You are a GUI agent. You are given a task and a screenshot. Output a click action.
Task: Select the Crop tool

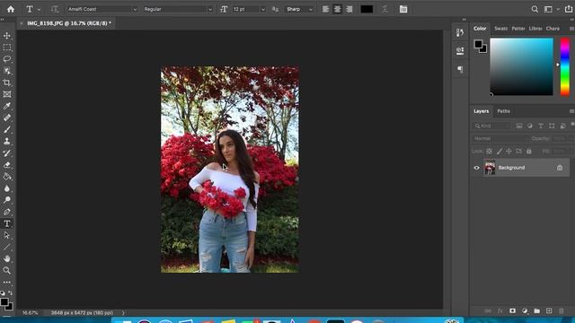click(x=7, y=83)
